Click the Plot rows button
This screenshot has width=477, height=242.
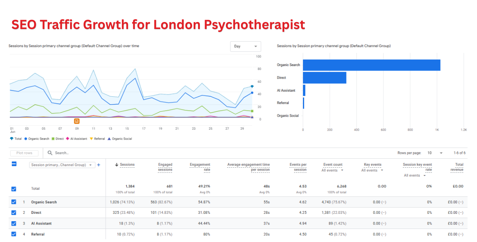[x=24, y=153]
